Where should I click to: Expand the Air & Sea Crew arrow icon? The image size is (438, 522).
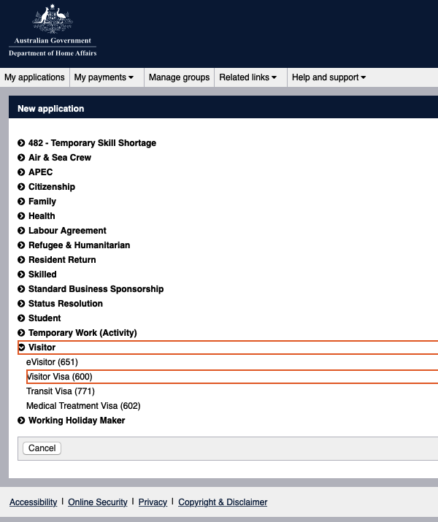[22, 158]
